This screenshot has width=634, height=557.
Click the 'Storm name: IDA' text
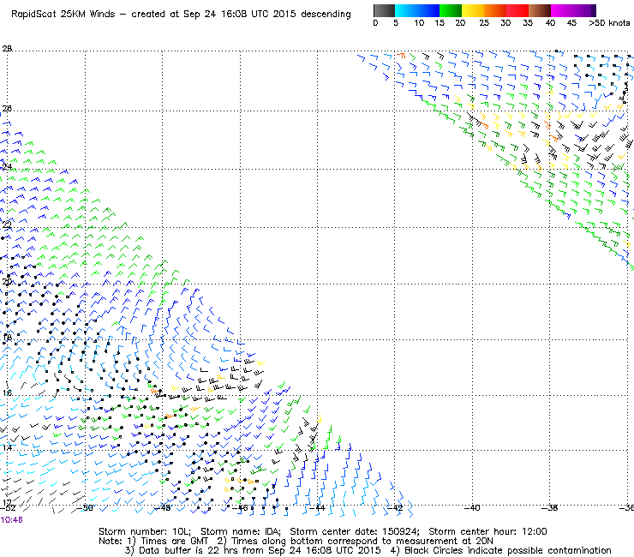point(240,531)
